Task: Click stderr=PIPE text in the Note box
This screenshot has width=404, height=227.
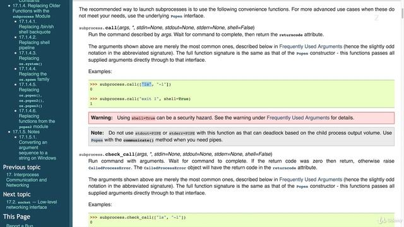Action: [182, 133]
